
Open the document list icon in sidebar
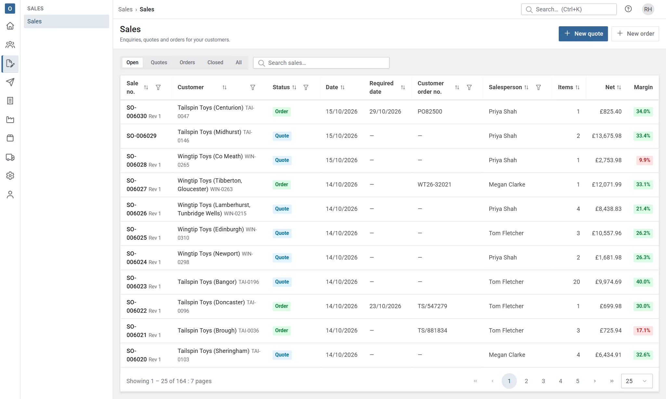coord(10,101)
